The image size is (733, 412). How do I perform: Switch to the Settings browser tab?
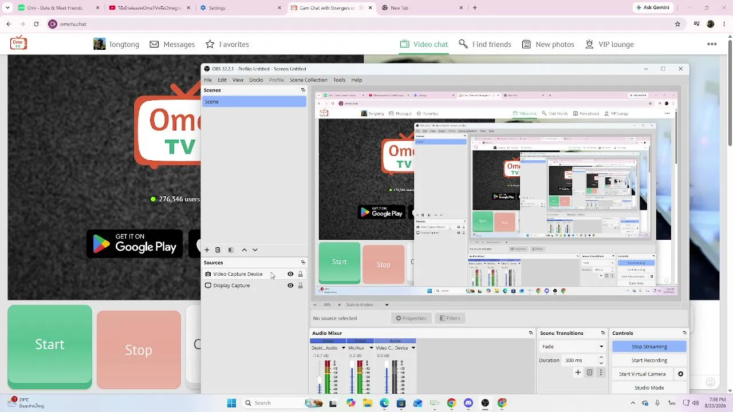241,8
